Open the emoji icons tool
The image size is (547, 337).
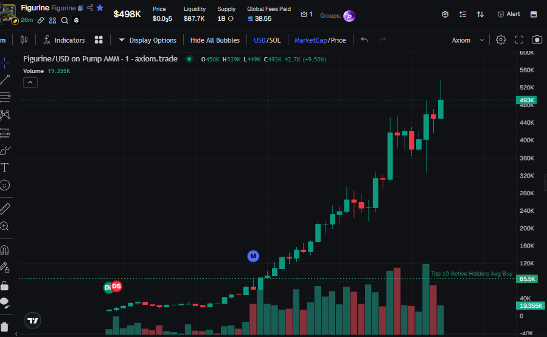click(5, 186)
